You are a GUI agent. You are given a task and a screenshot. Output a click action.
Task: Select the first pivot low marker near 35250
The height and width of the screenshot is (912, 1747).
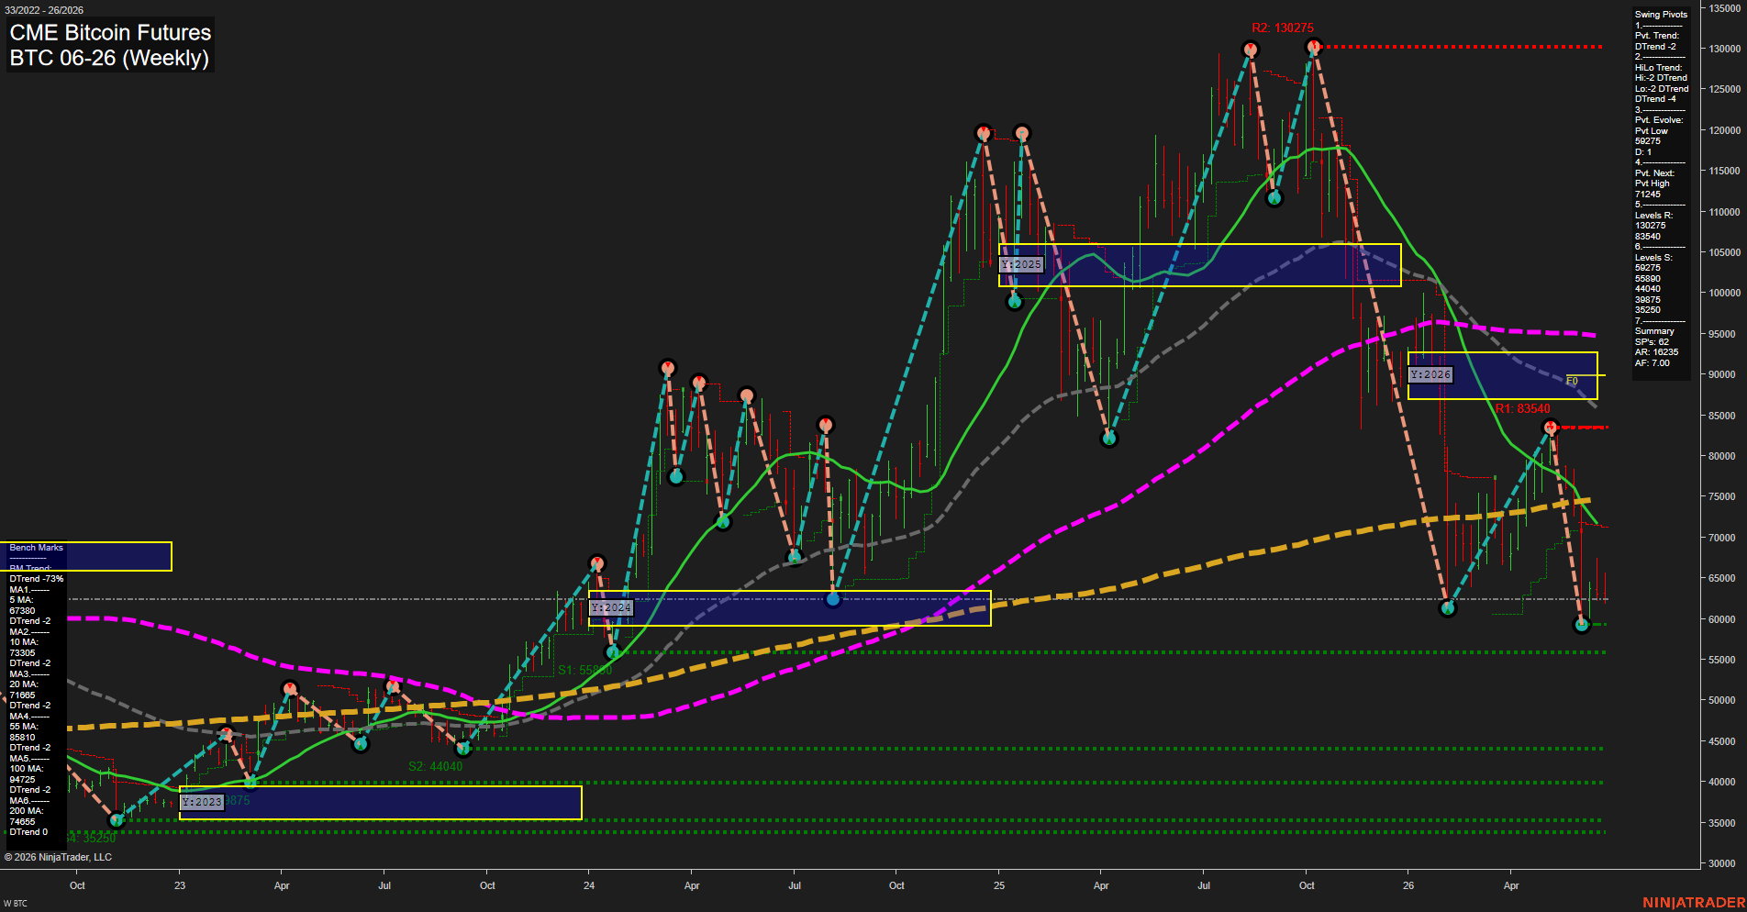click(x=117, y=819)
